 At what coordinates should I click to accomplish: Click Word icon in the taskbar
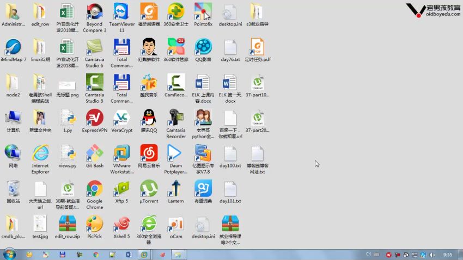pyautogui.click(x=129, y=255)
